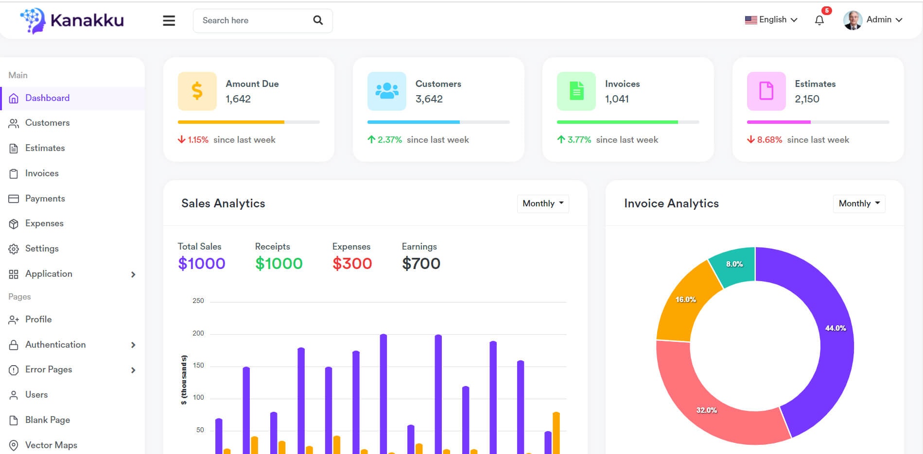
Task: Open the English language dropdown
Action: click(771, 20)
